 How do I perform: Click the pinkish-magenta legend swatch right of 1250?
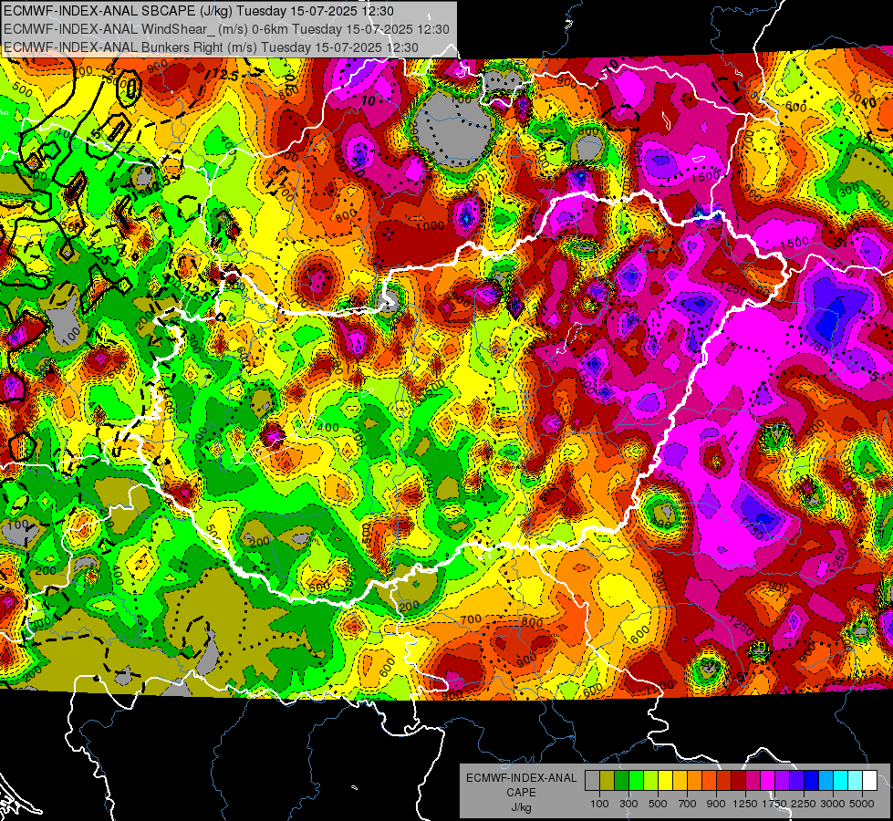(x=753, y=781)
